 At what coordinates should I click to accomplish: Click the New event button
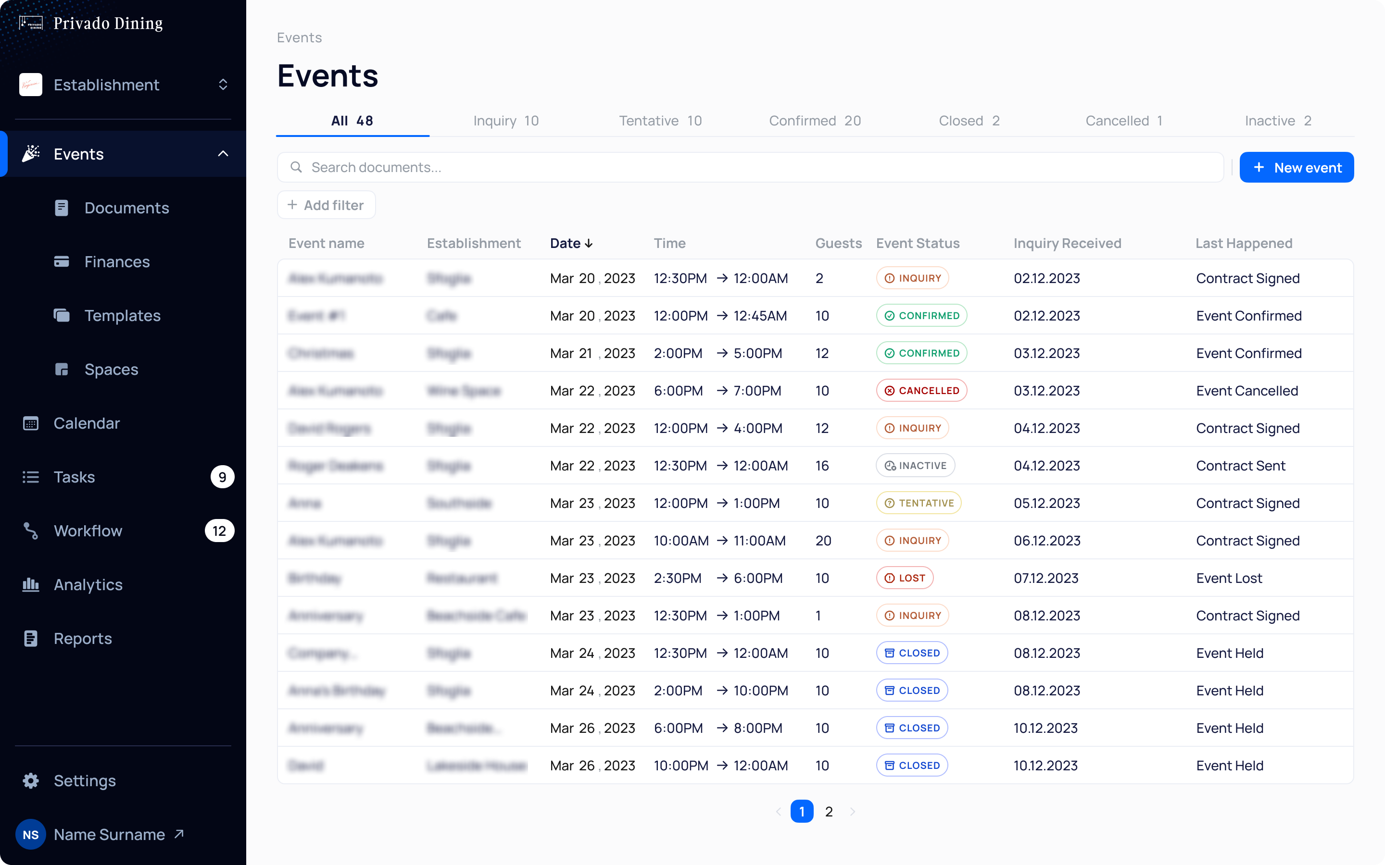(x=1297, y=167)
